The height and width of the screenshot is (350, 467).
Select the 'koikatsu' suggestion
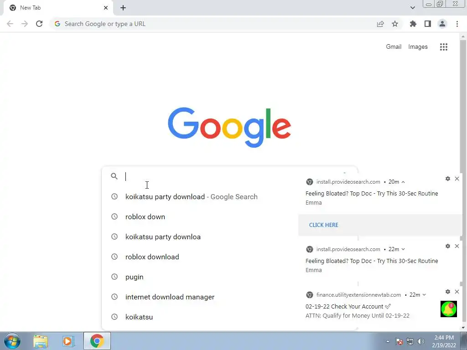click(200, 317)
